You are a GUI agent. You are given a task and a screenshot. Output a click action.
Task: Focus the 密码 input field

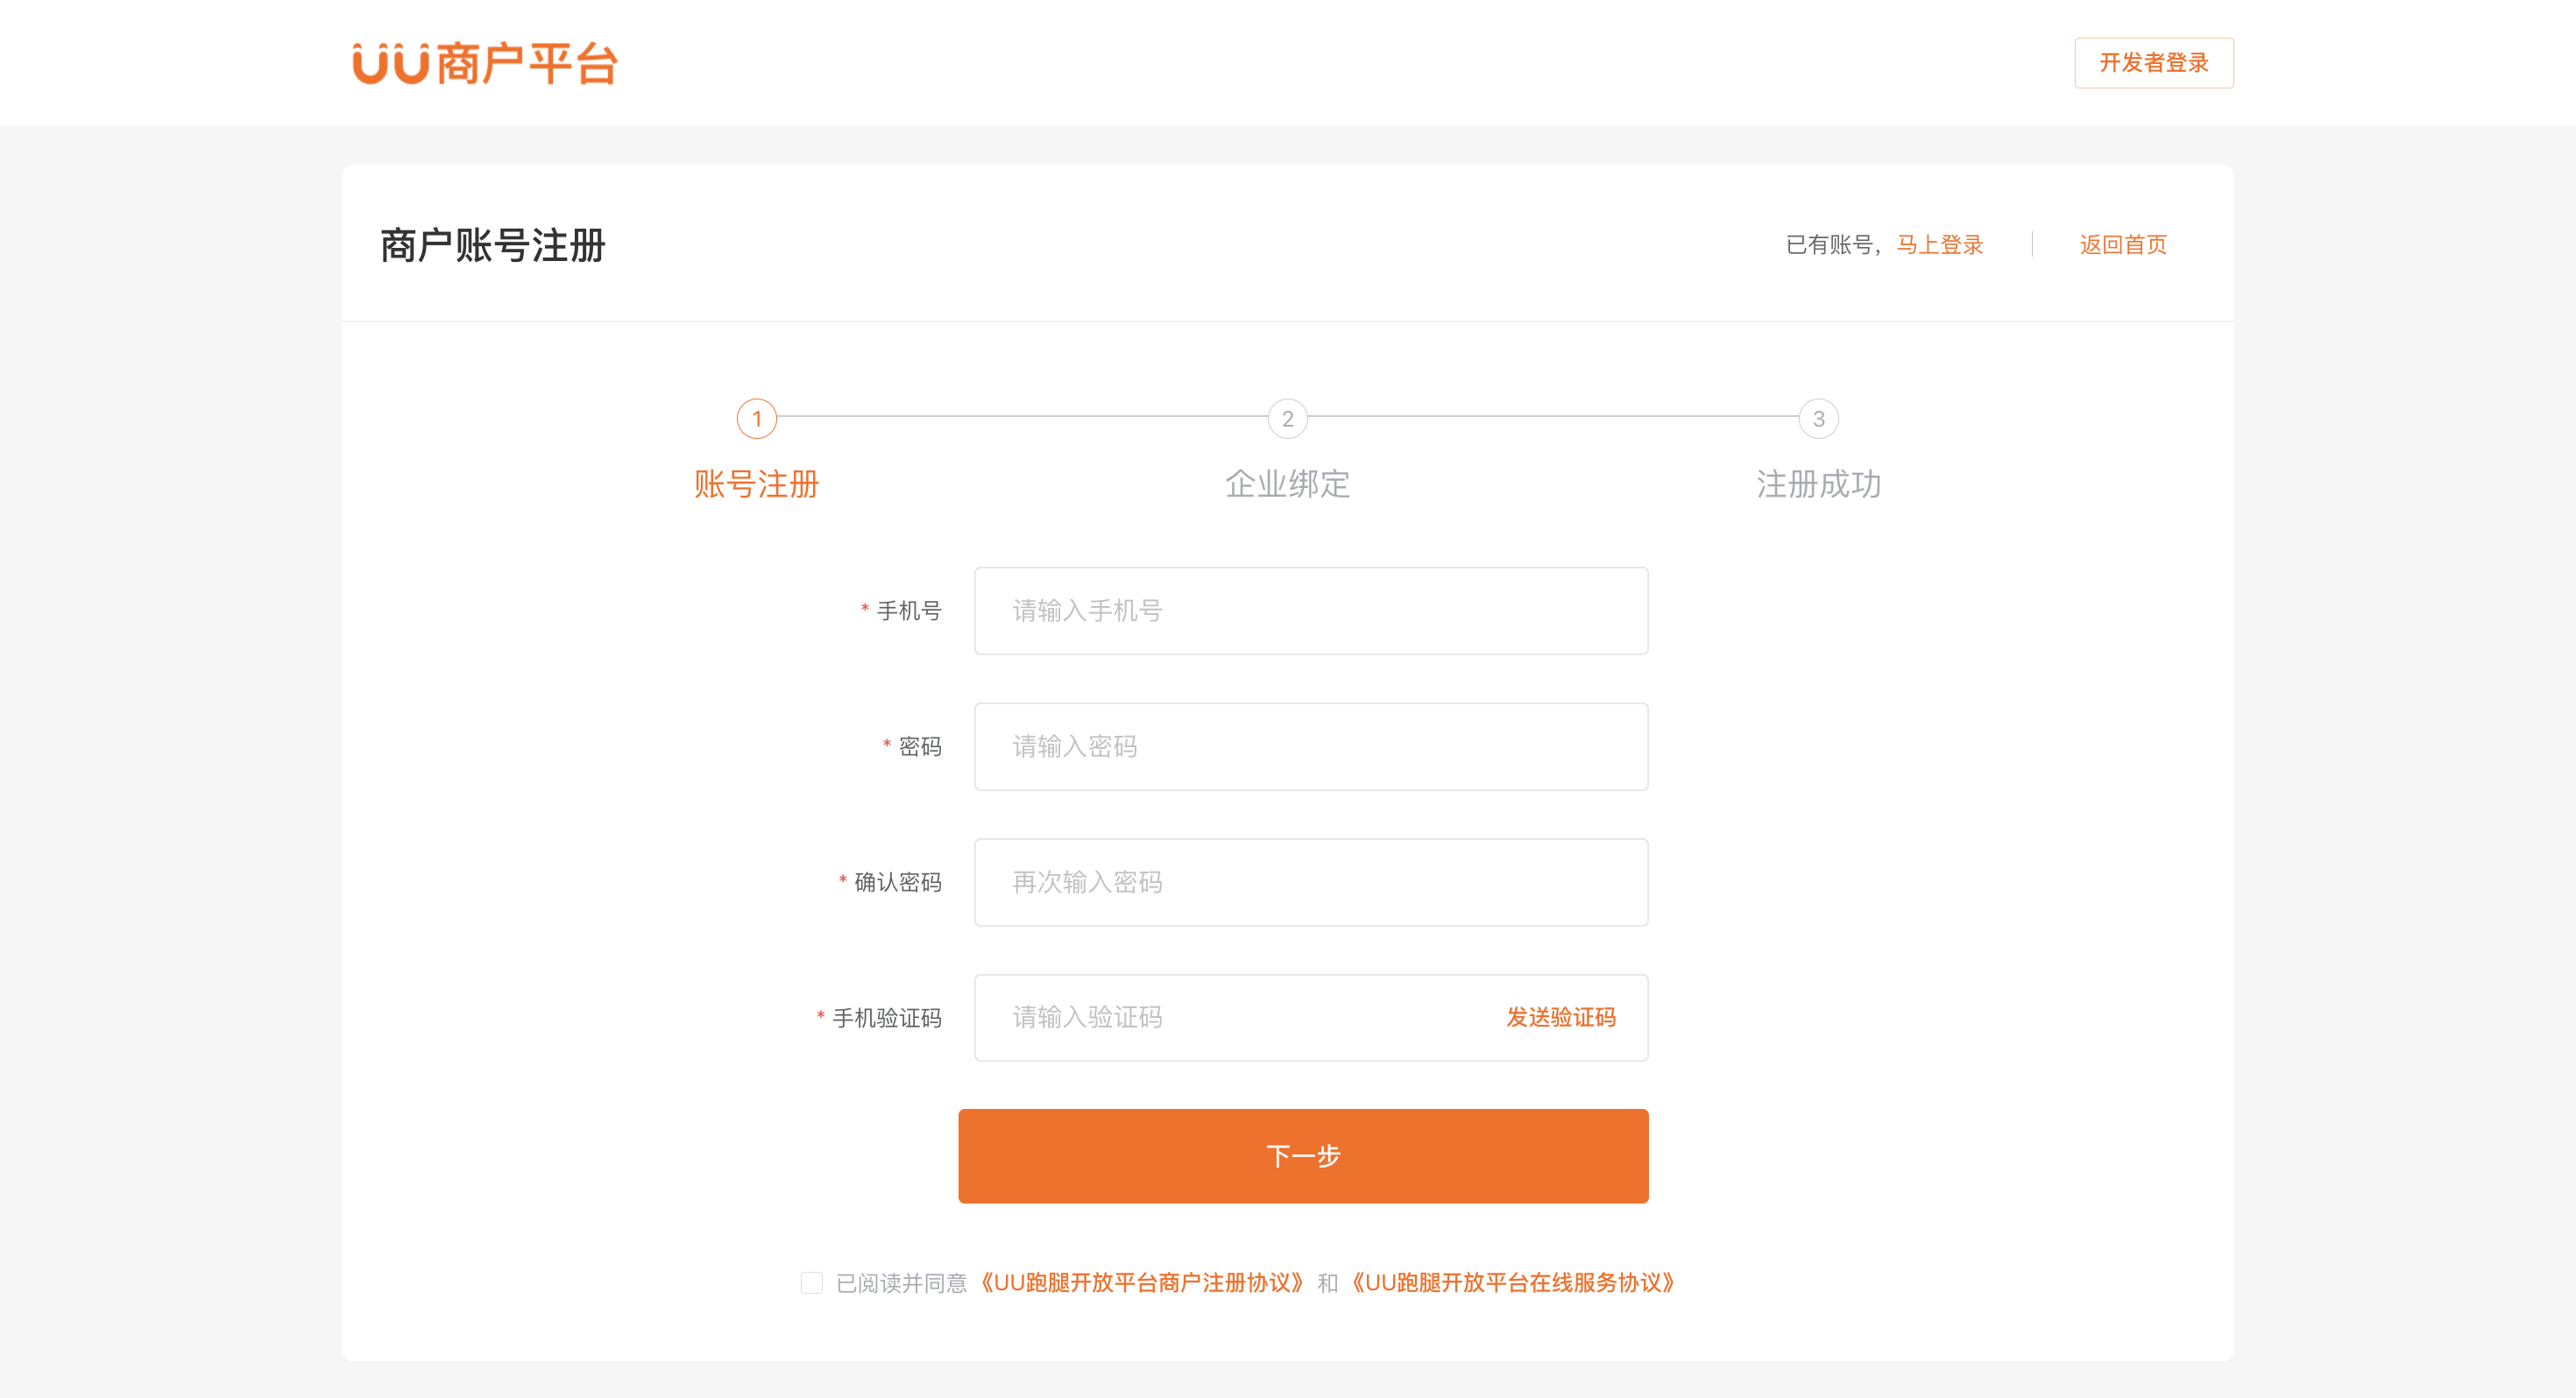pos(1310,746)
